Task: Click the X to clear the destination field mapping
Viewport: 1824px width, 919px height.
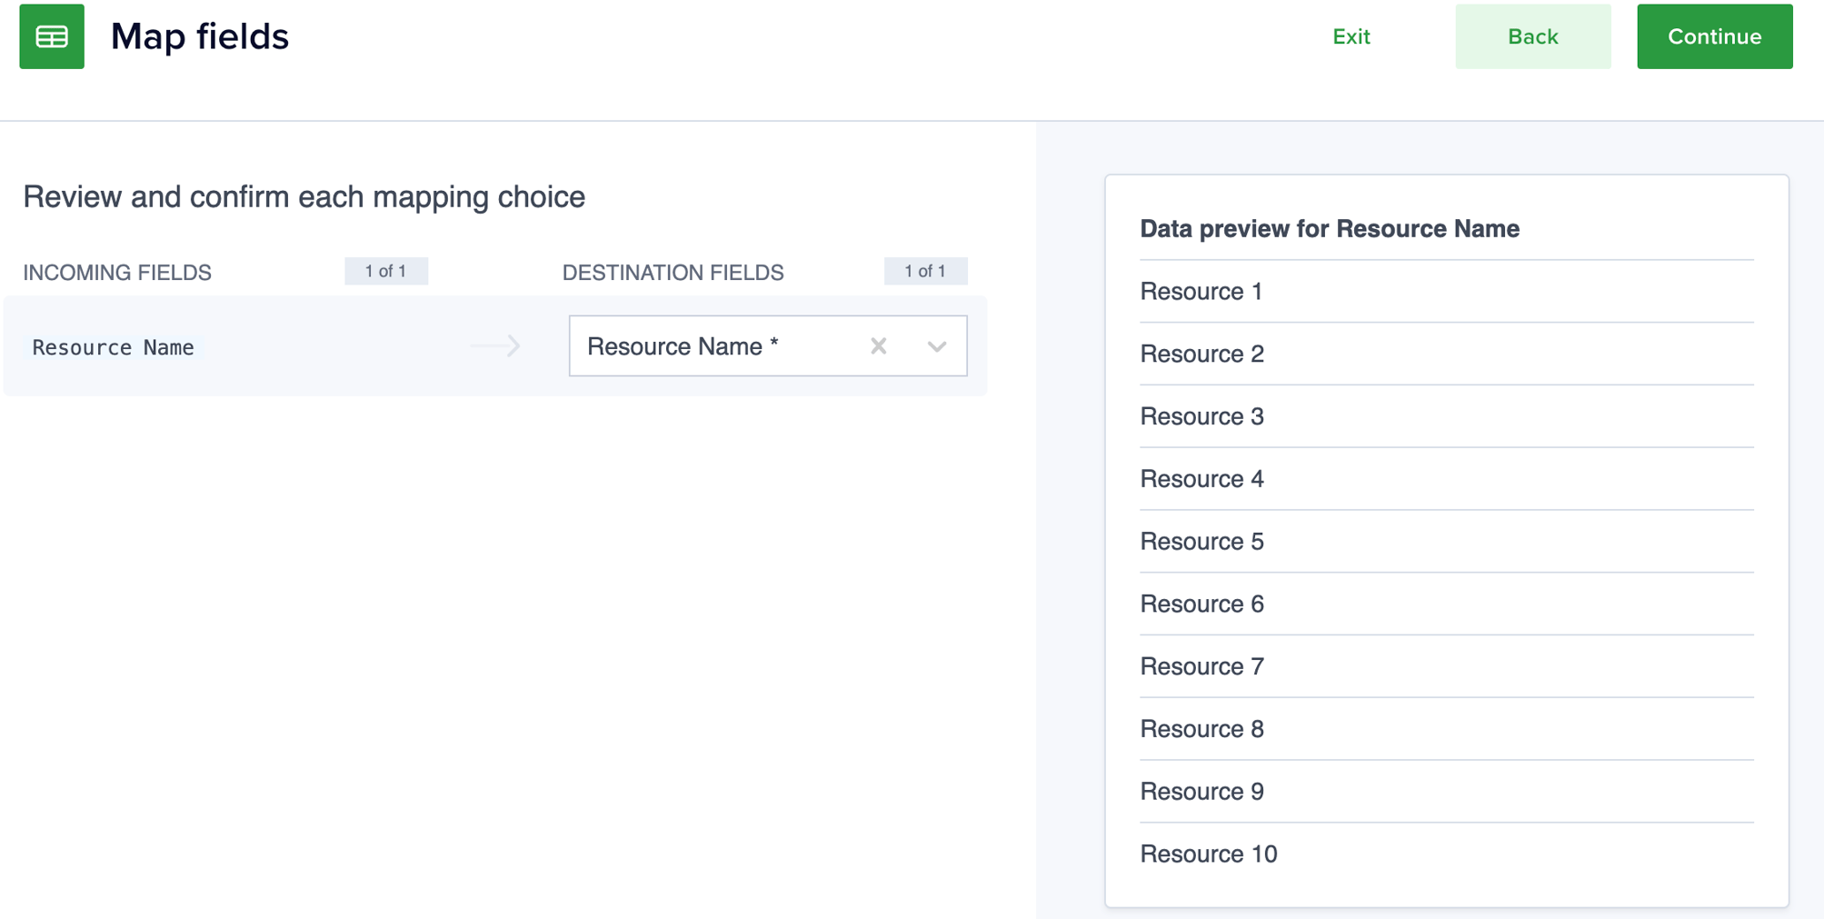Action: click(878, 345)
